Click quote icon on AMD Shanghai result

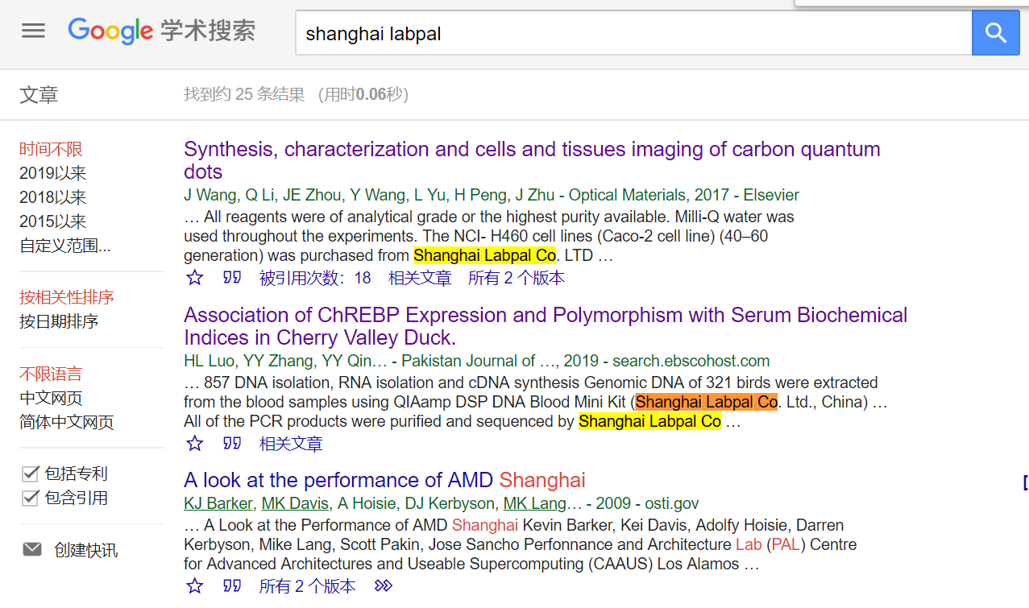click(232, 586)
